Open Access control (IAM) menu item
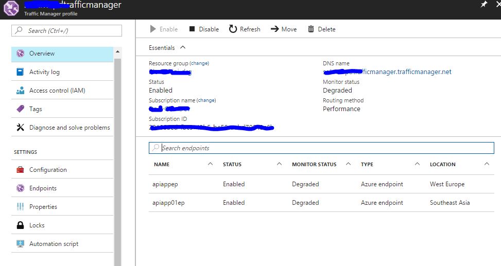Viewport: 501px width, 266px height. (x=62, y=91)
